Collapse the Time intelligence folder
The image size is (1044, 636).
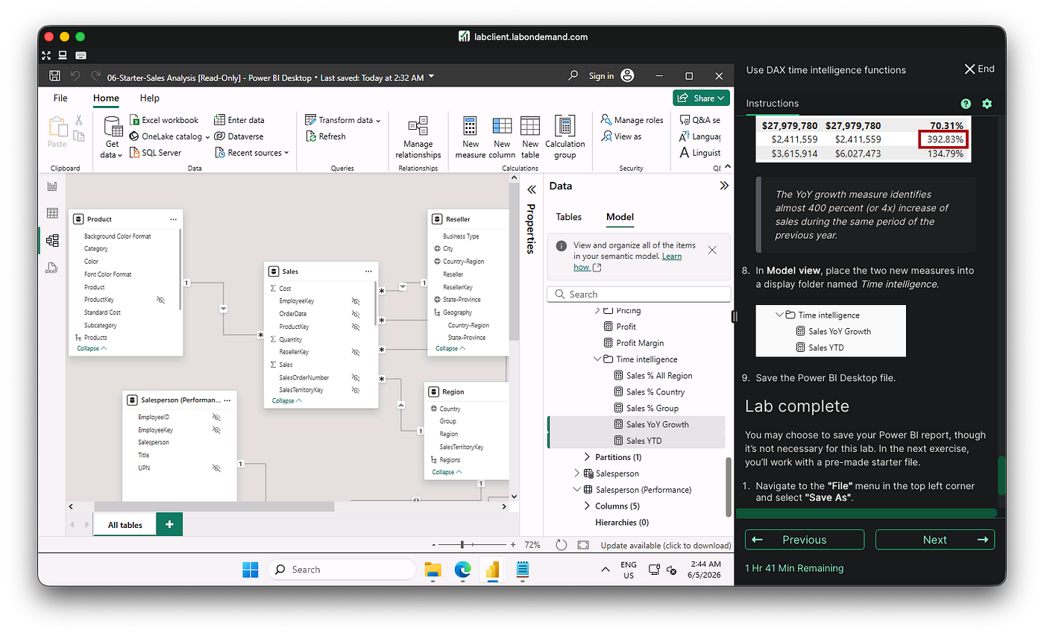point(597,359)
